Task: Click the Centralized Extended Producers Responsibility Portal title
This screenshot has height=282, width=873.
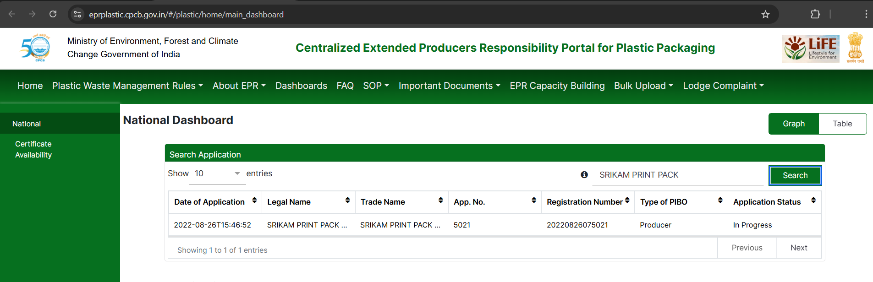Action: tap(505, 48)
